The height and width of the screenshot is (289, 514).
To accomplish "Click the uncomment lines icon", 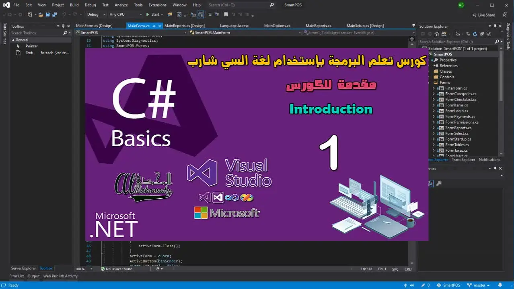I will 216,14.
